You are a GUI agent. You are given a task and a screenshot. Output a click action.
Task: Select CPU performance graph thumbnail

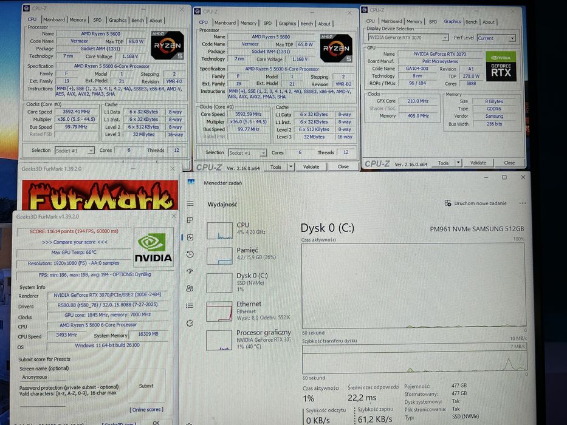219,231
